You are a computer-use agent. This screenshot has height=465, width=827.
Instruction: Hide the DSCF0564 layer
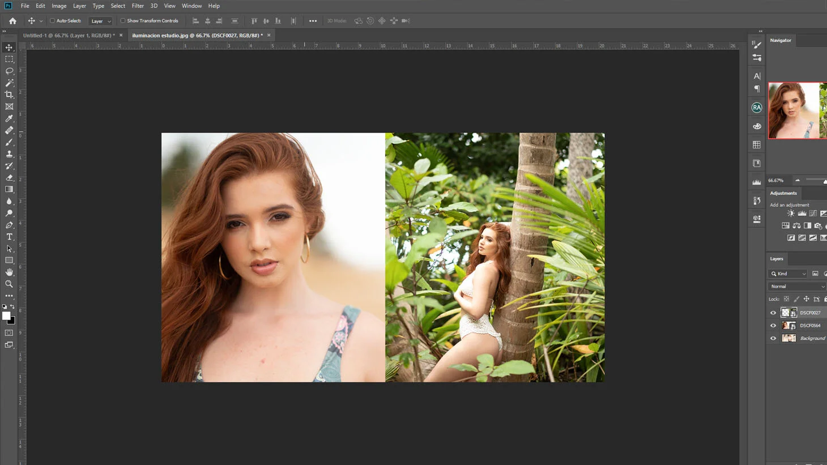coord(773,325)
